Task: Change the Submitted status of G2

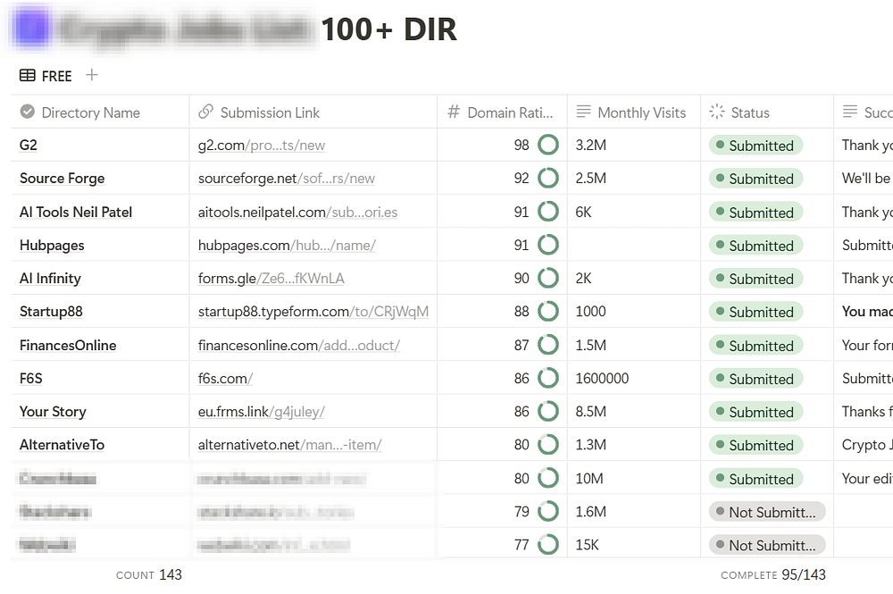Action: click(755, 146)
